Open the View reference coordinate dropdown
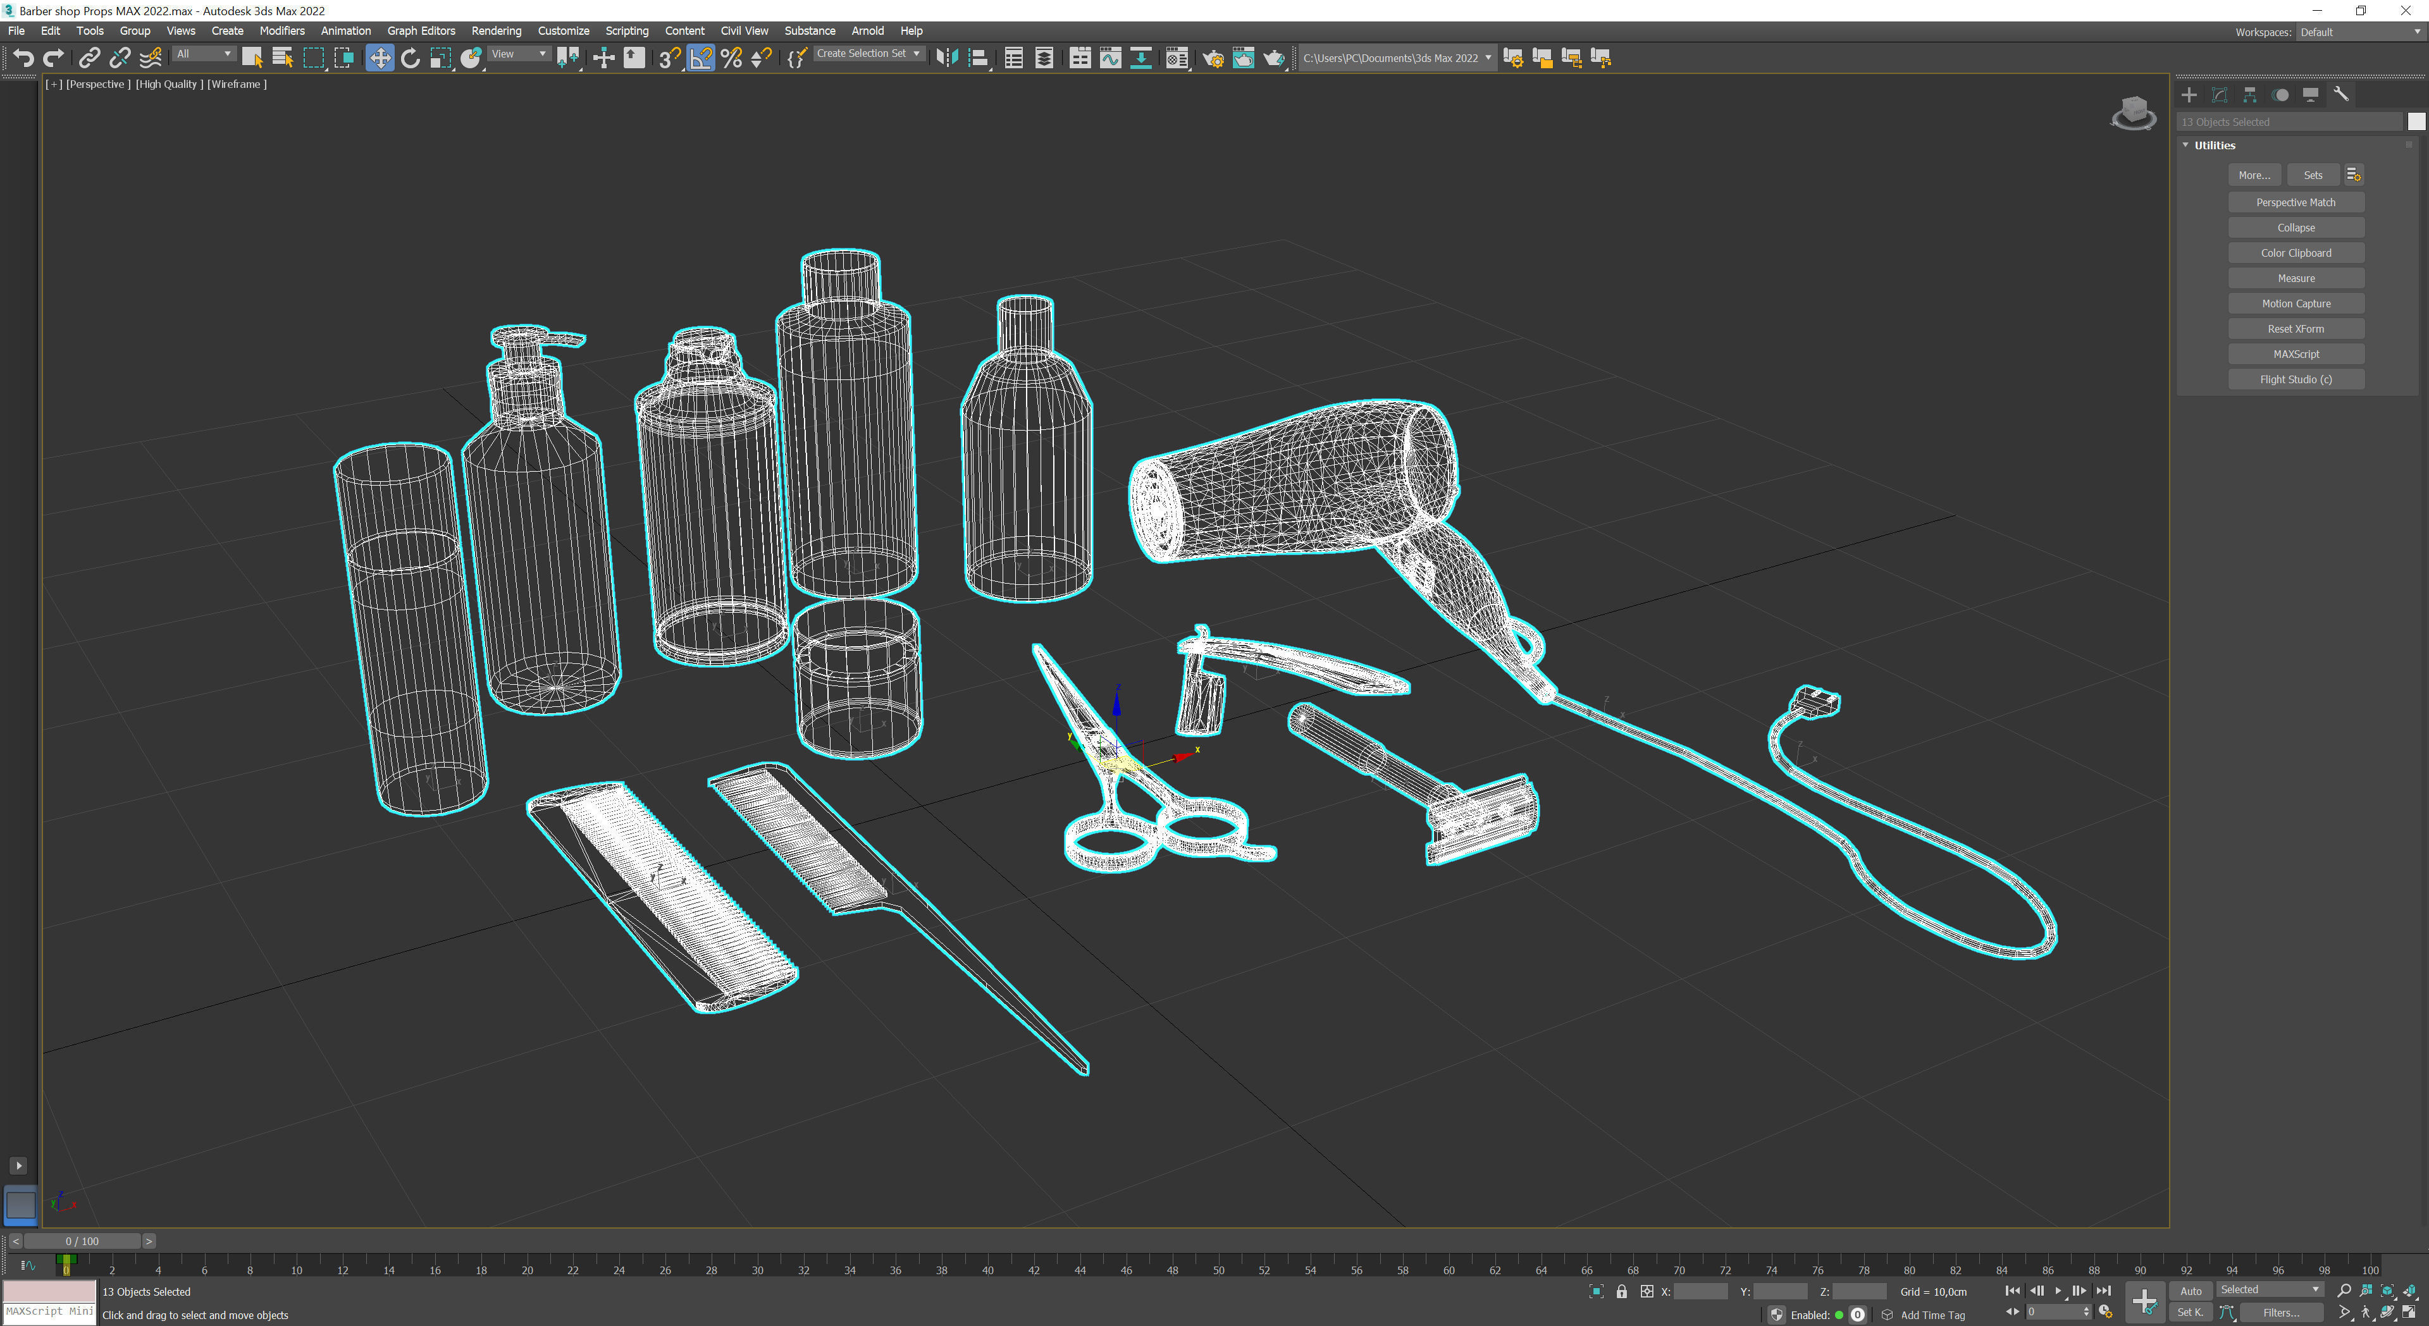This screenshot has width=2429, height=1326. pyautogui.click(x=519, y=54)
